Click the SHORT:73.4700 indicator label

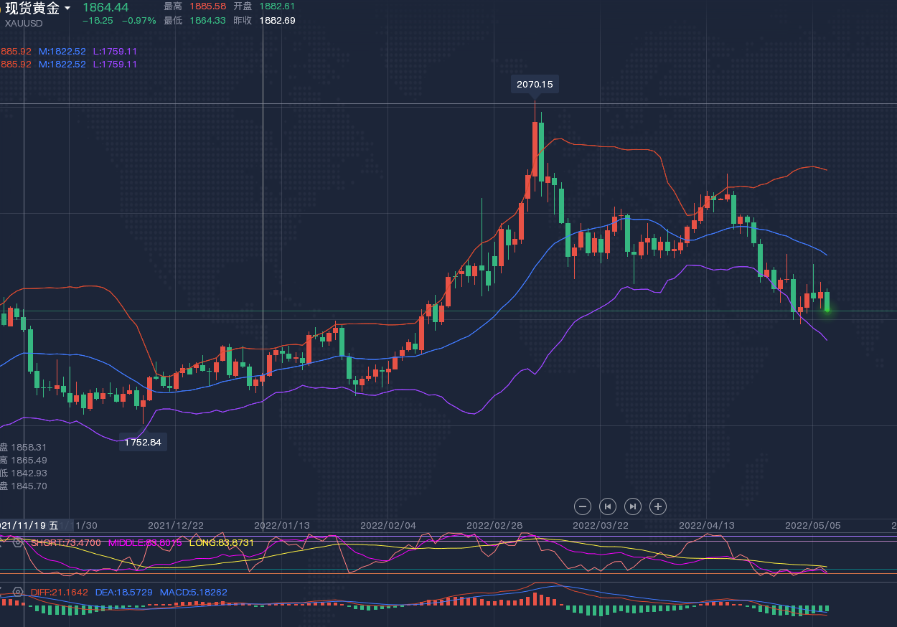pyautogui.click(x=65, y=543)
